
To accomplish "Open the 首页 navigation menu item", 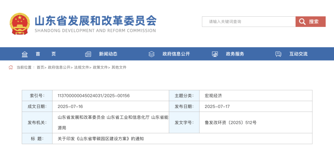I will (x=45, y=54).
